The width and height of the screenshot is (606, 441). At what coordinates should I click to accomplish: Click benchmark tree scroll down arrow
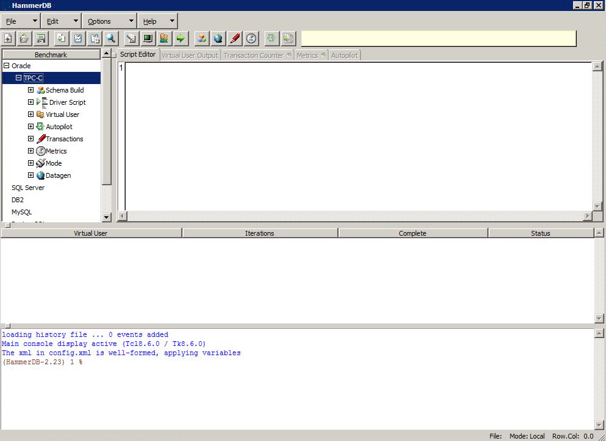tap(107, 217)
